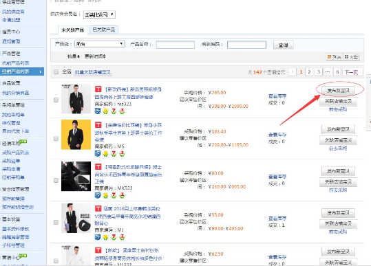Check the box for the white shirt product
This screenshot has height=266, width=371.
click(56, 261)
